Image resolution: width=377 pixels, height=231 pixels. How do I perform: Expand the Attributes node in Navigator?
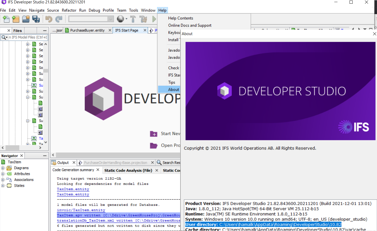[3, 174]
